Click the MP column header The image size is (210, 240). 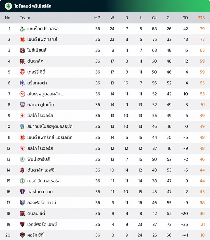97,18
